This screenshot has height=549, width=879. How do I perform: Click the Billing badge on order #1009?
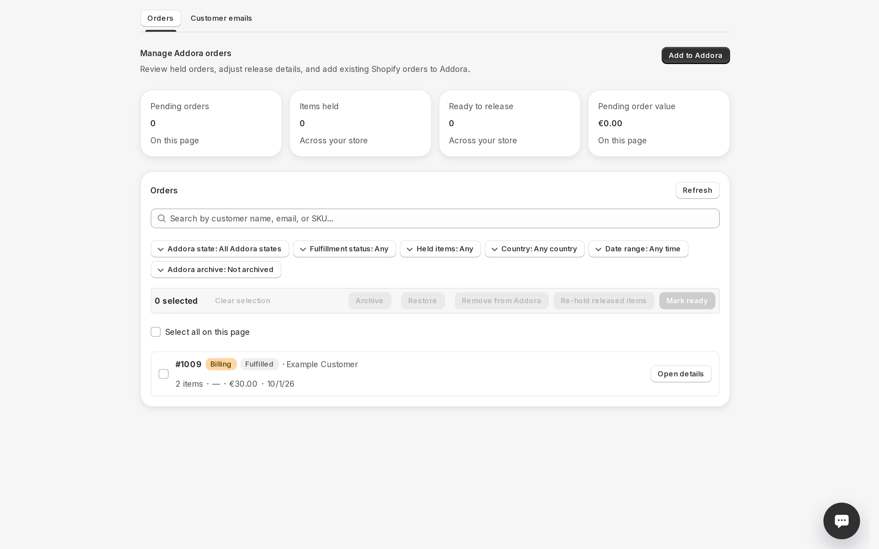(221, 364)
